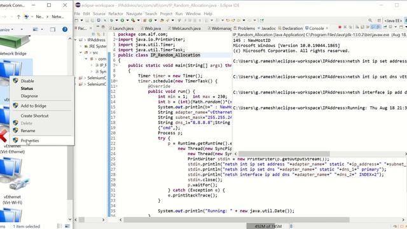Open the Debug button dropdown arrow
Screen dimensions: 407x229
point(116,20)
